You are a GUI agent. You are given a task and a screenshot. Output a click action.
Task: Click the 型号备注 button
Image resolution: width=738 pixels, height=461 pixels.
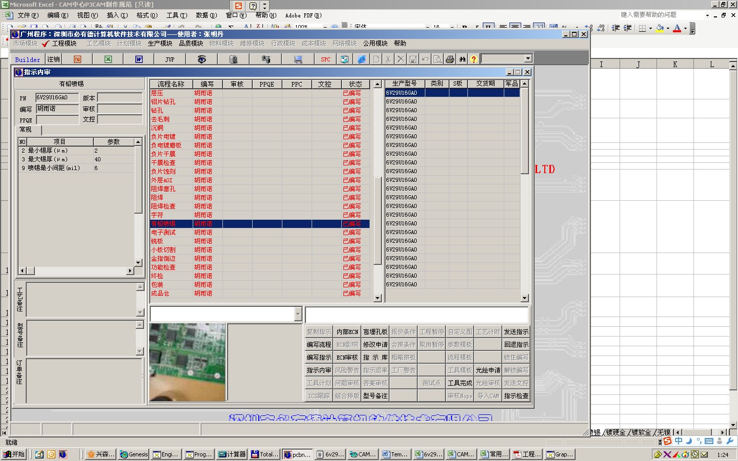pos(375,396)
